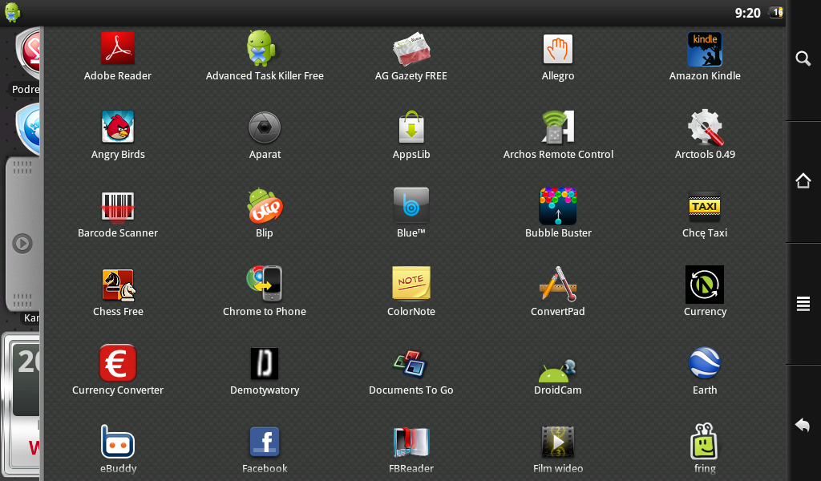Tap the battery indicator in status bar
This screenshot has width=821, height=481.
tap(776, 12)
